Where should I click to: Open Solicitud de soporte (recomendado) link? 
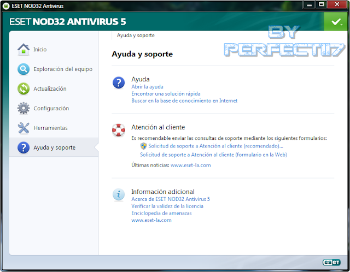(x=216, y=146)
